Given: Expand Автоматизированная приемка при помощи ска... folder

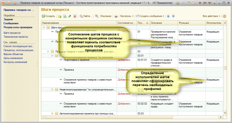Looking at the screenshot, I should [52, 113].
